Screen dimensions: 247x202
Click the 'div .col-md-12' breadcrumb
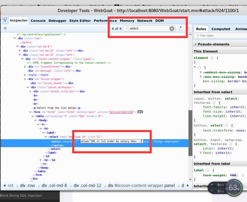(x=88, y=185)
